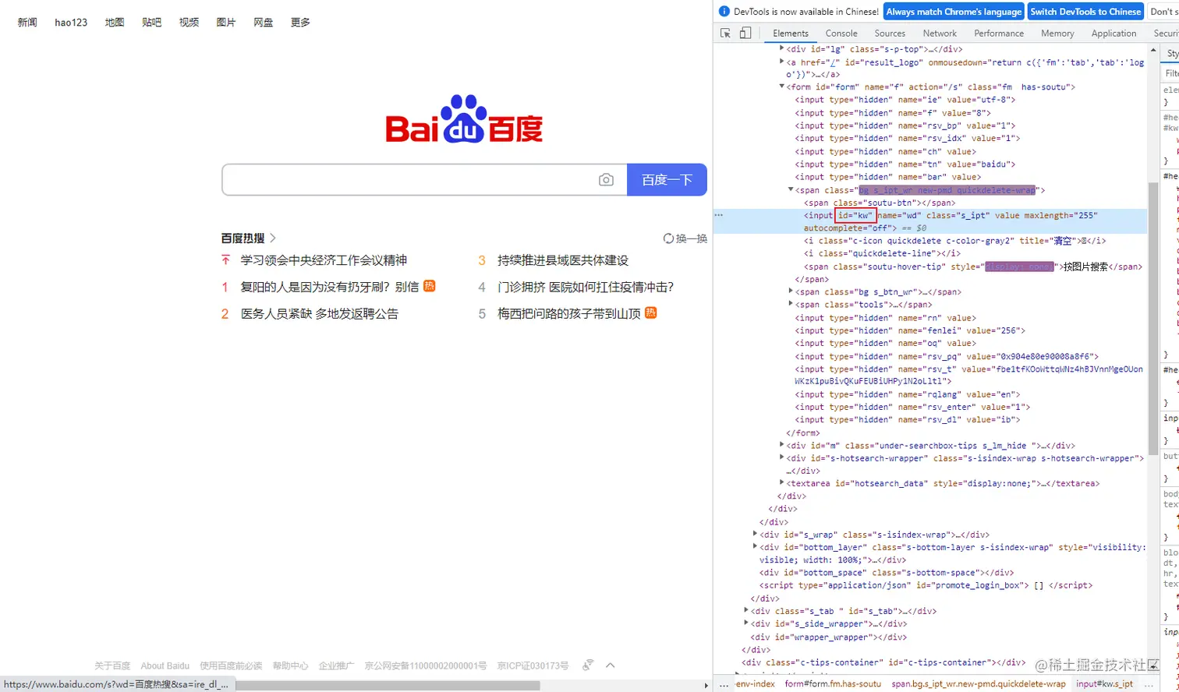Open headline 医务人员紧缺 多地发返聘公告
This screenshot has width=1179, height=692.
[x=319, y=313]
